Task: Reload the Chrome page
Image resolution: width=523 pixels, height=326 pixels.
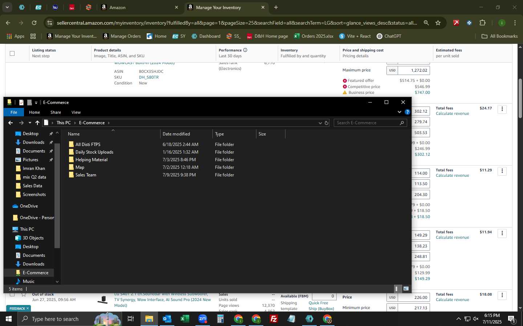Action: pos(34,23)
